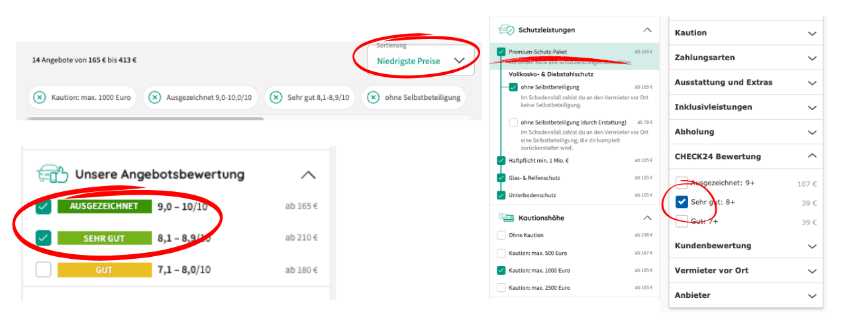Remove the Kaution max. 1000 Euro filter chip
This screenshot has height=331, width=861.
tap(41, 98)
